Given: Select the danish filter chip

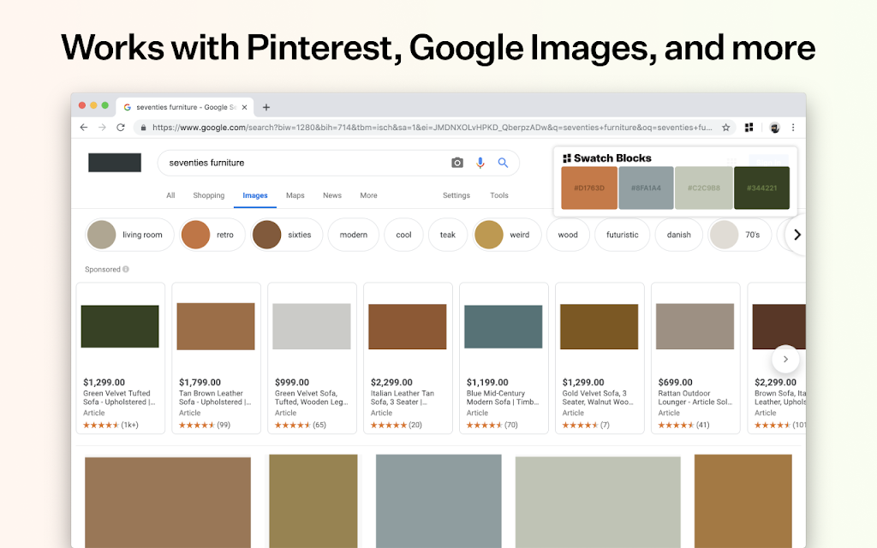Looking at the screenshot, I should (678, 235).
